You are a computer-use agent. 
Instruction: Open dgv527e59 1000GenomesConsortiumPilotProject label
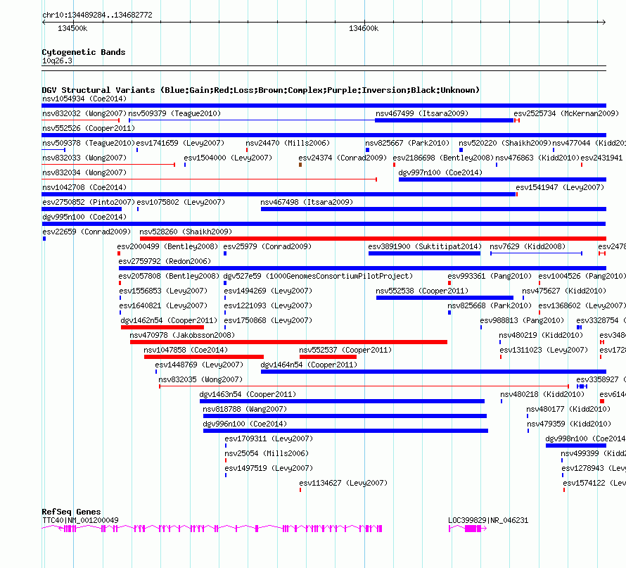(318, 276)
